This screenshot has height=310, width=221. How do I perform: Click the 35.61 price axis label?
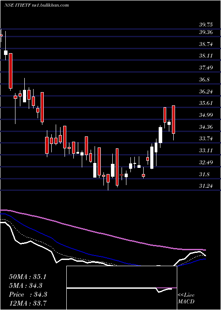(206, 103)
